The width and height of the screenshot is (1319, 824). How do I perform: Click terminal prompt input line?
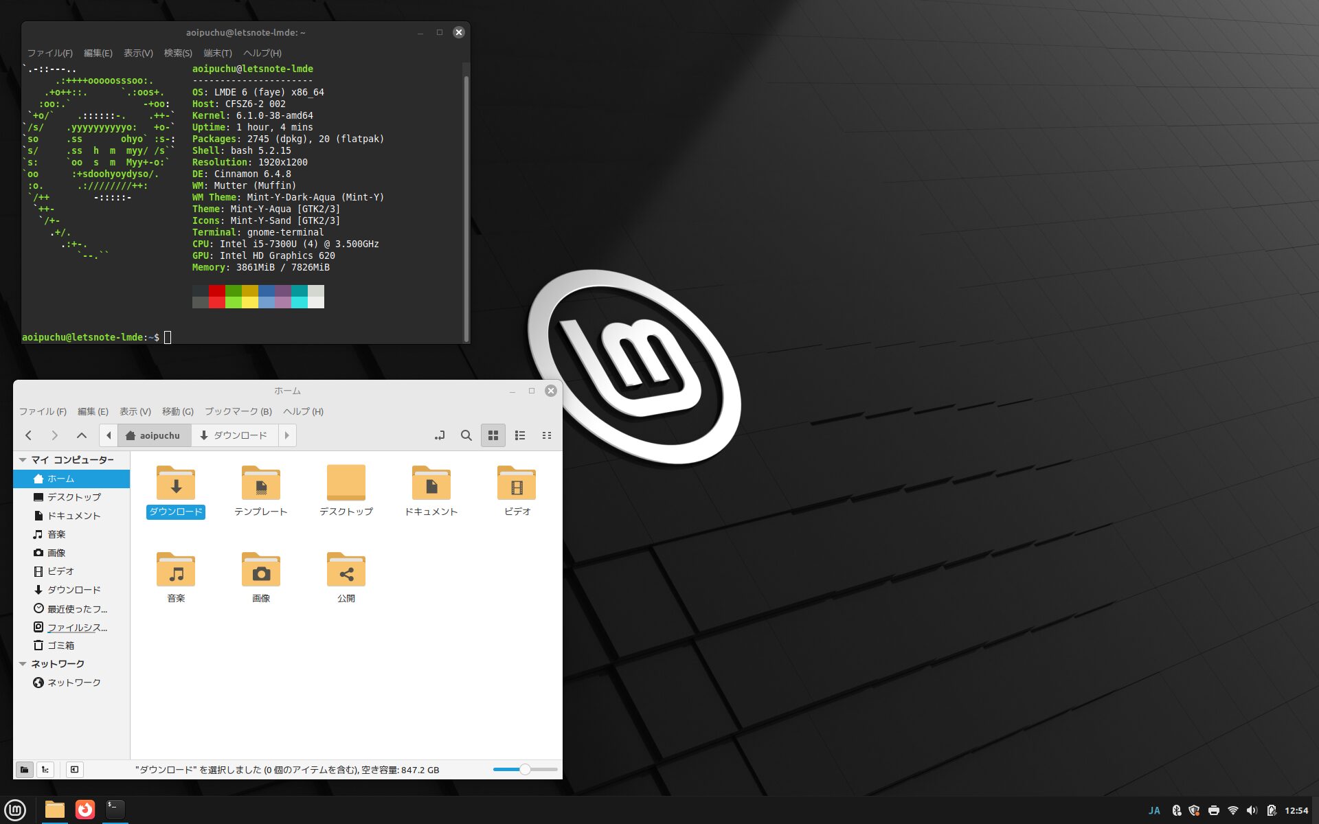coord(243,337)
